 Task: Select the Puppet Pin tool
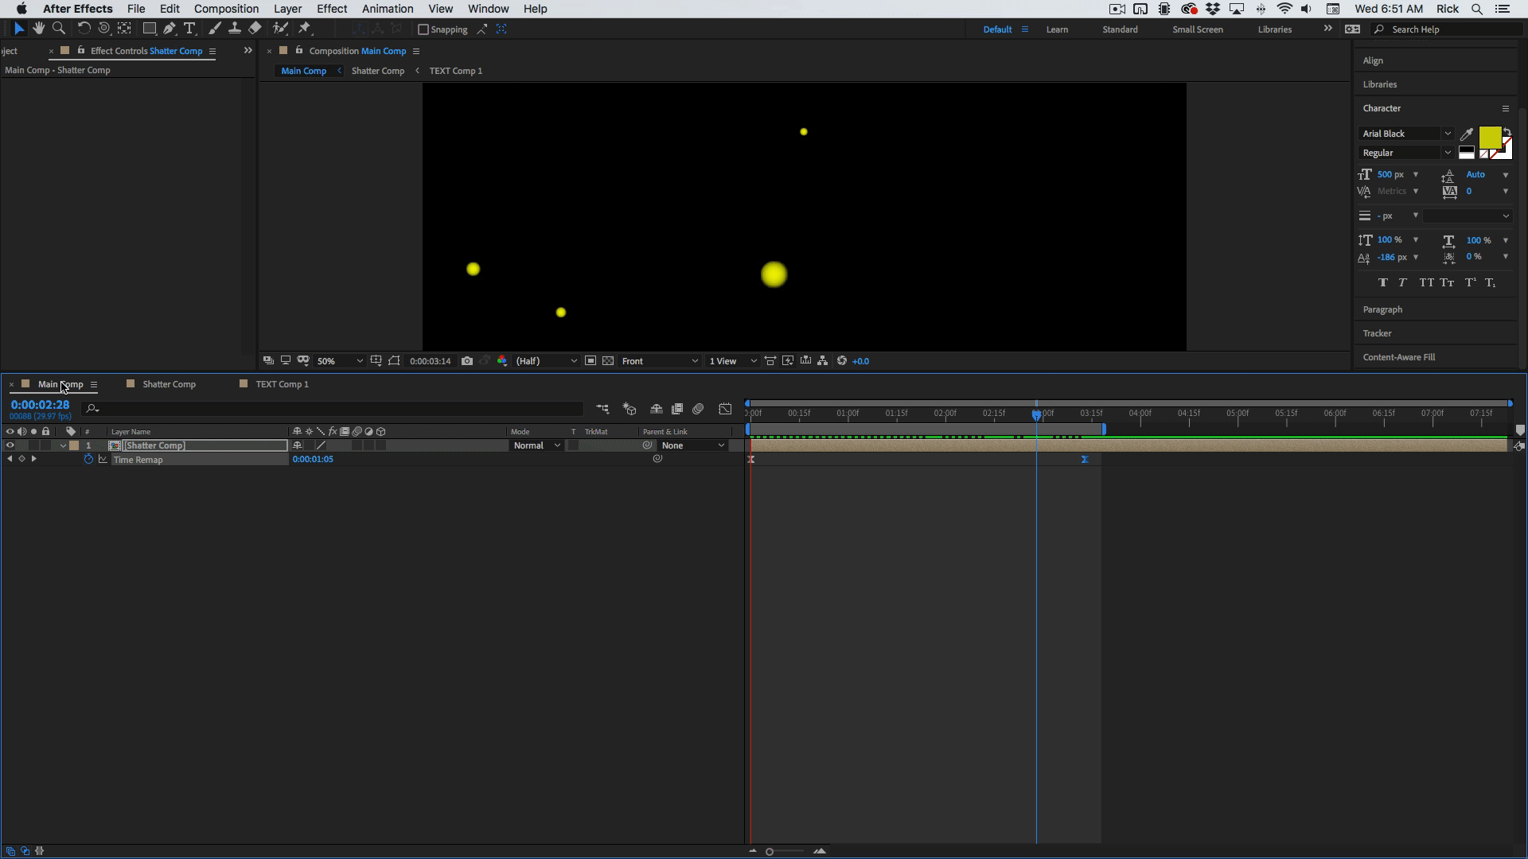[x=305, y=29]
